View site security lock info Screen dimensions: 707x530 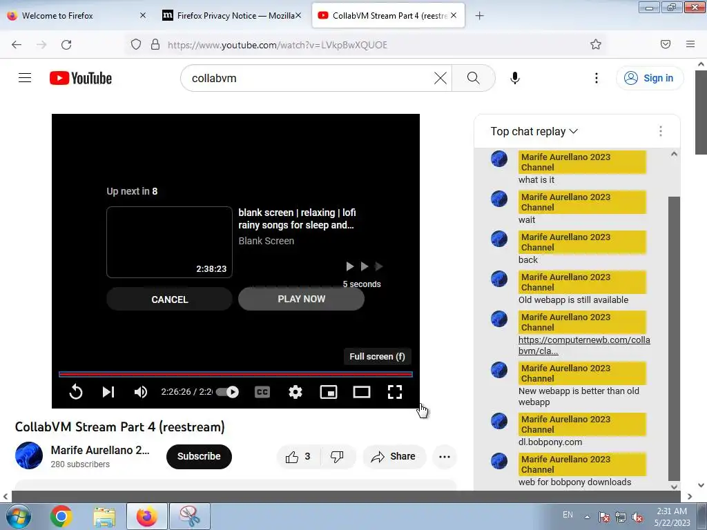click(155, 44)
